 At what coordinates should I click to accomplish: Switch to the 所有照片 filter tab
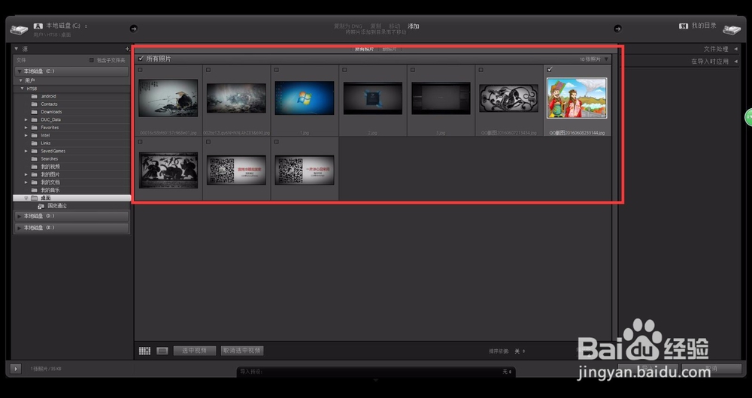pyautogui.click(x=364, y=49)
